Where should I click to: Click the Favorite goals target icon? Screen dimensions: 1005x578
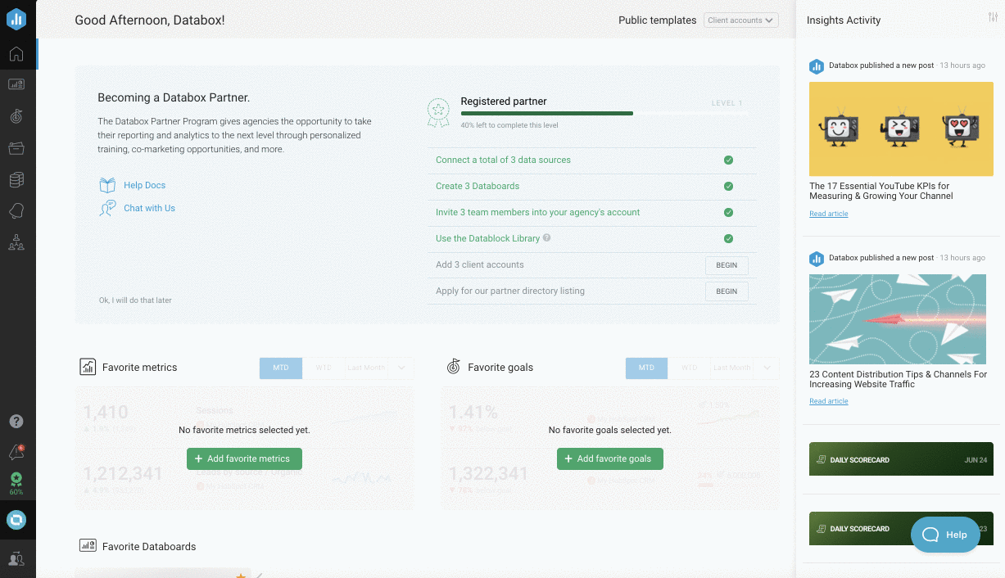453,367
